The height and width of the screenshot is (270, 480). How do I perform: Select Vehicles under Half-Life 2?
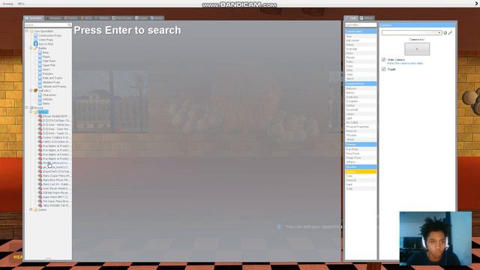click(47, 99)
